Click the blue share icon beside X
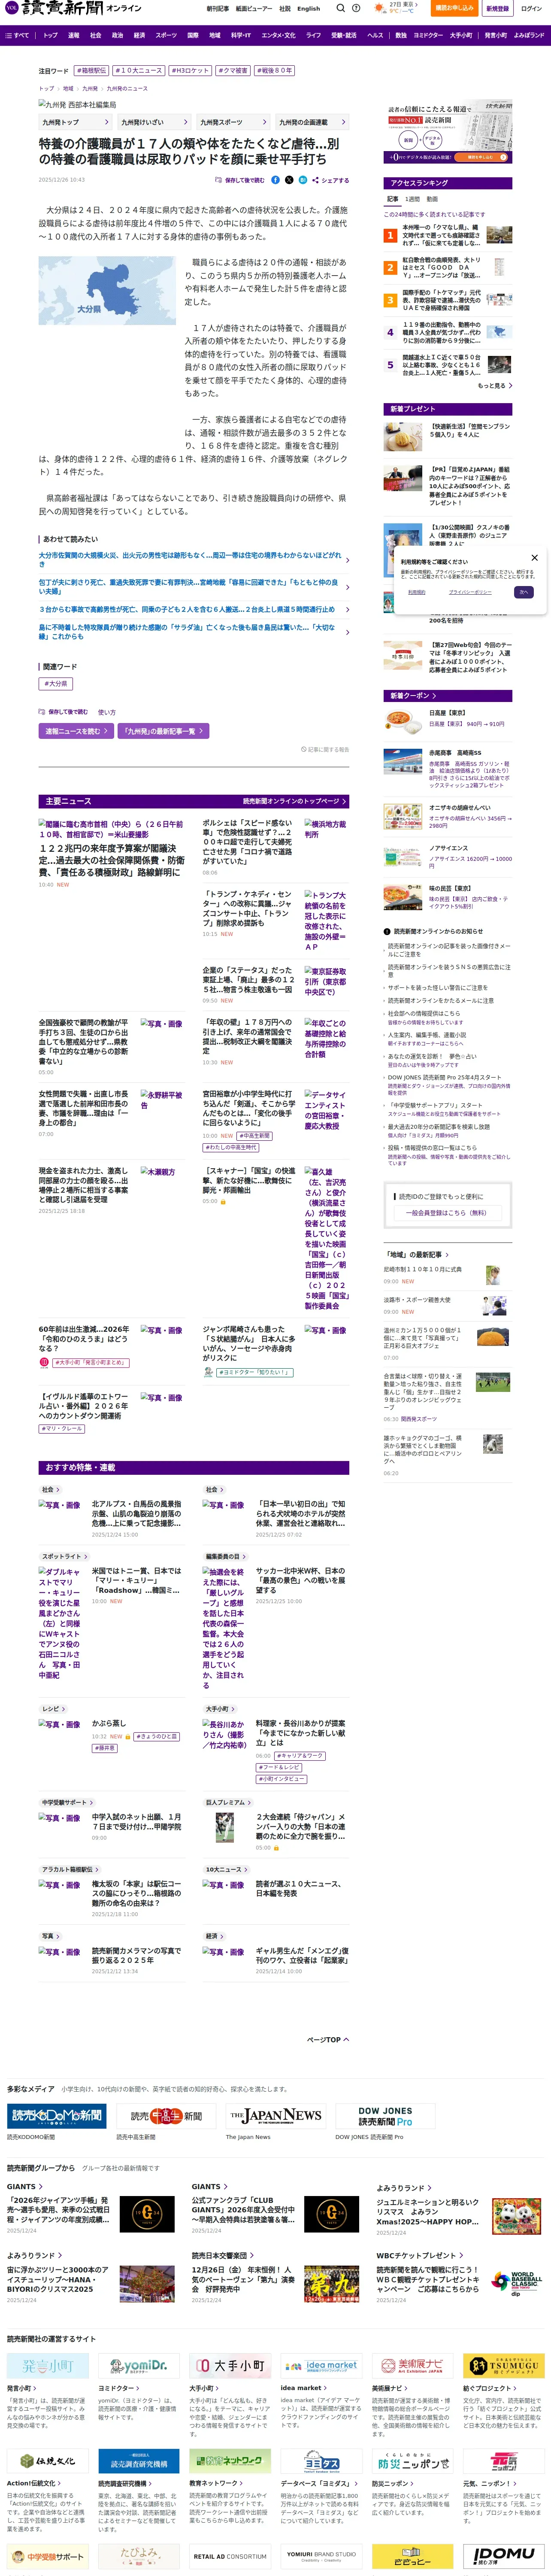This screenshot has height=2576, width=551. pos(303,180)
